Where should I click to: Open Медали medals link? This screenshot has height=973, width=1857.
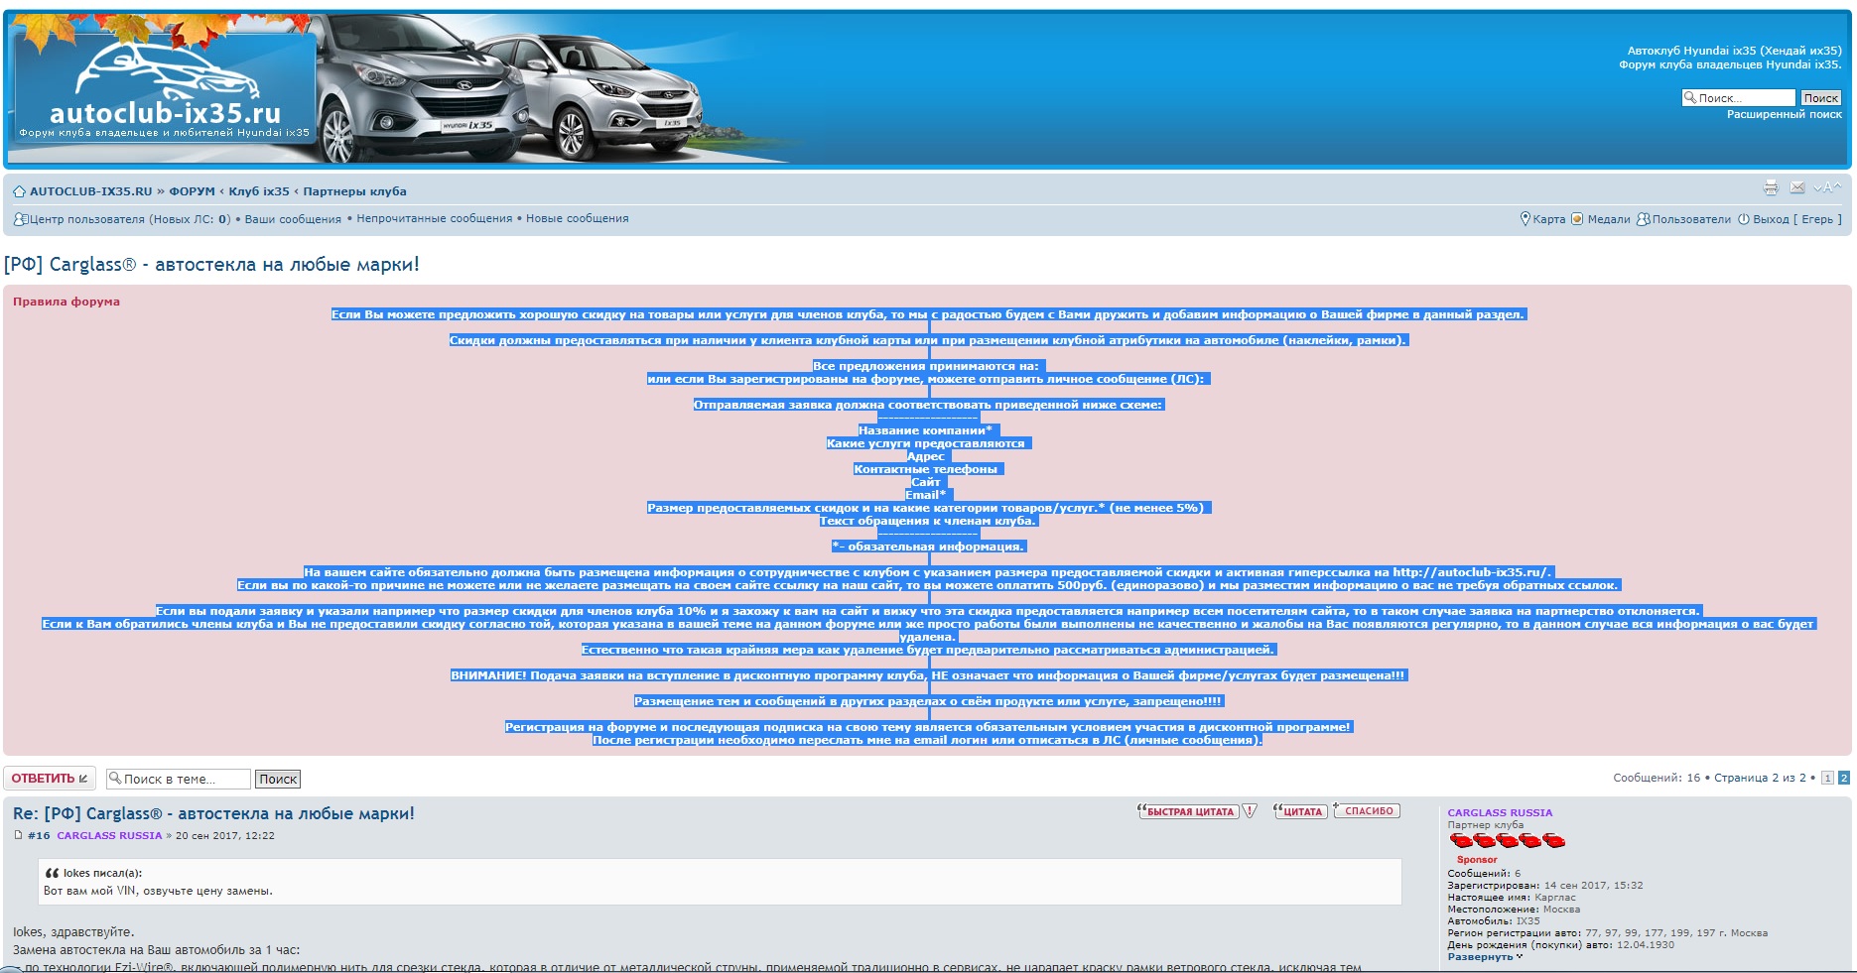[1600, 219]
